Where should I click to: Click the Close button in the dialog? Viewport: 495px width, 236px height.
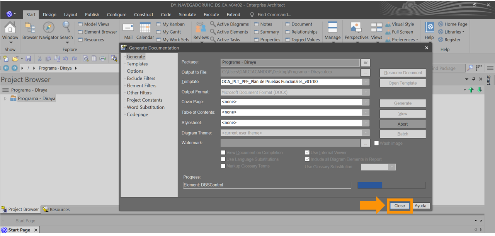pyautogui.click(x=400, y=206)
